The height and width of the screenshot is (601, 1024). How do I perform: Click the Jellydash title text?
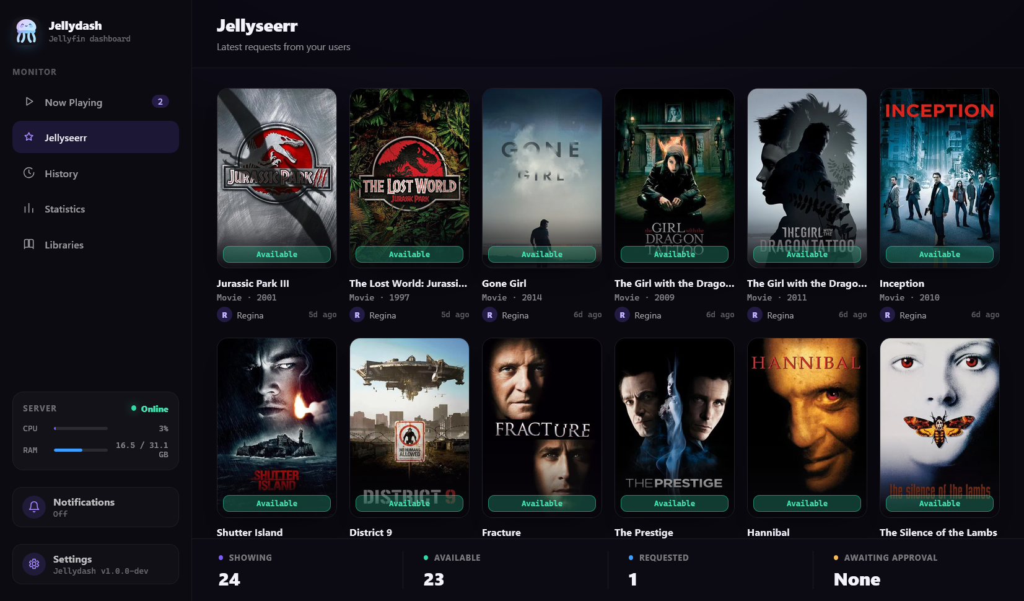coord(75,25)
